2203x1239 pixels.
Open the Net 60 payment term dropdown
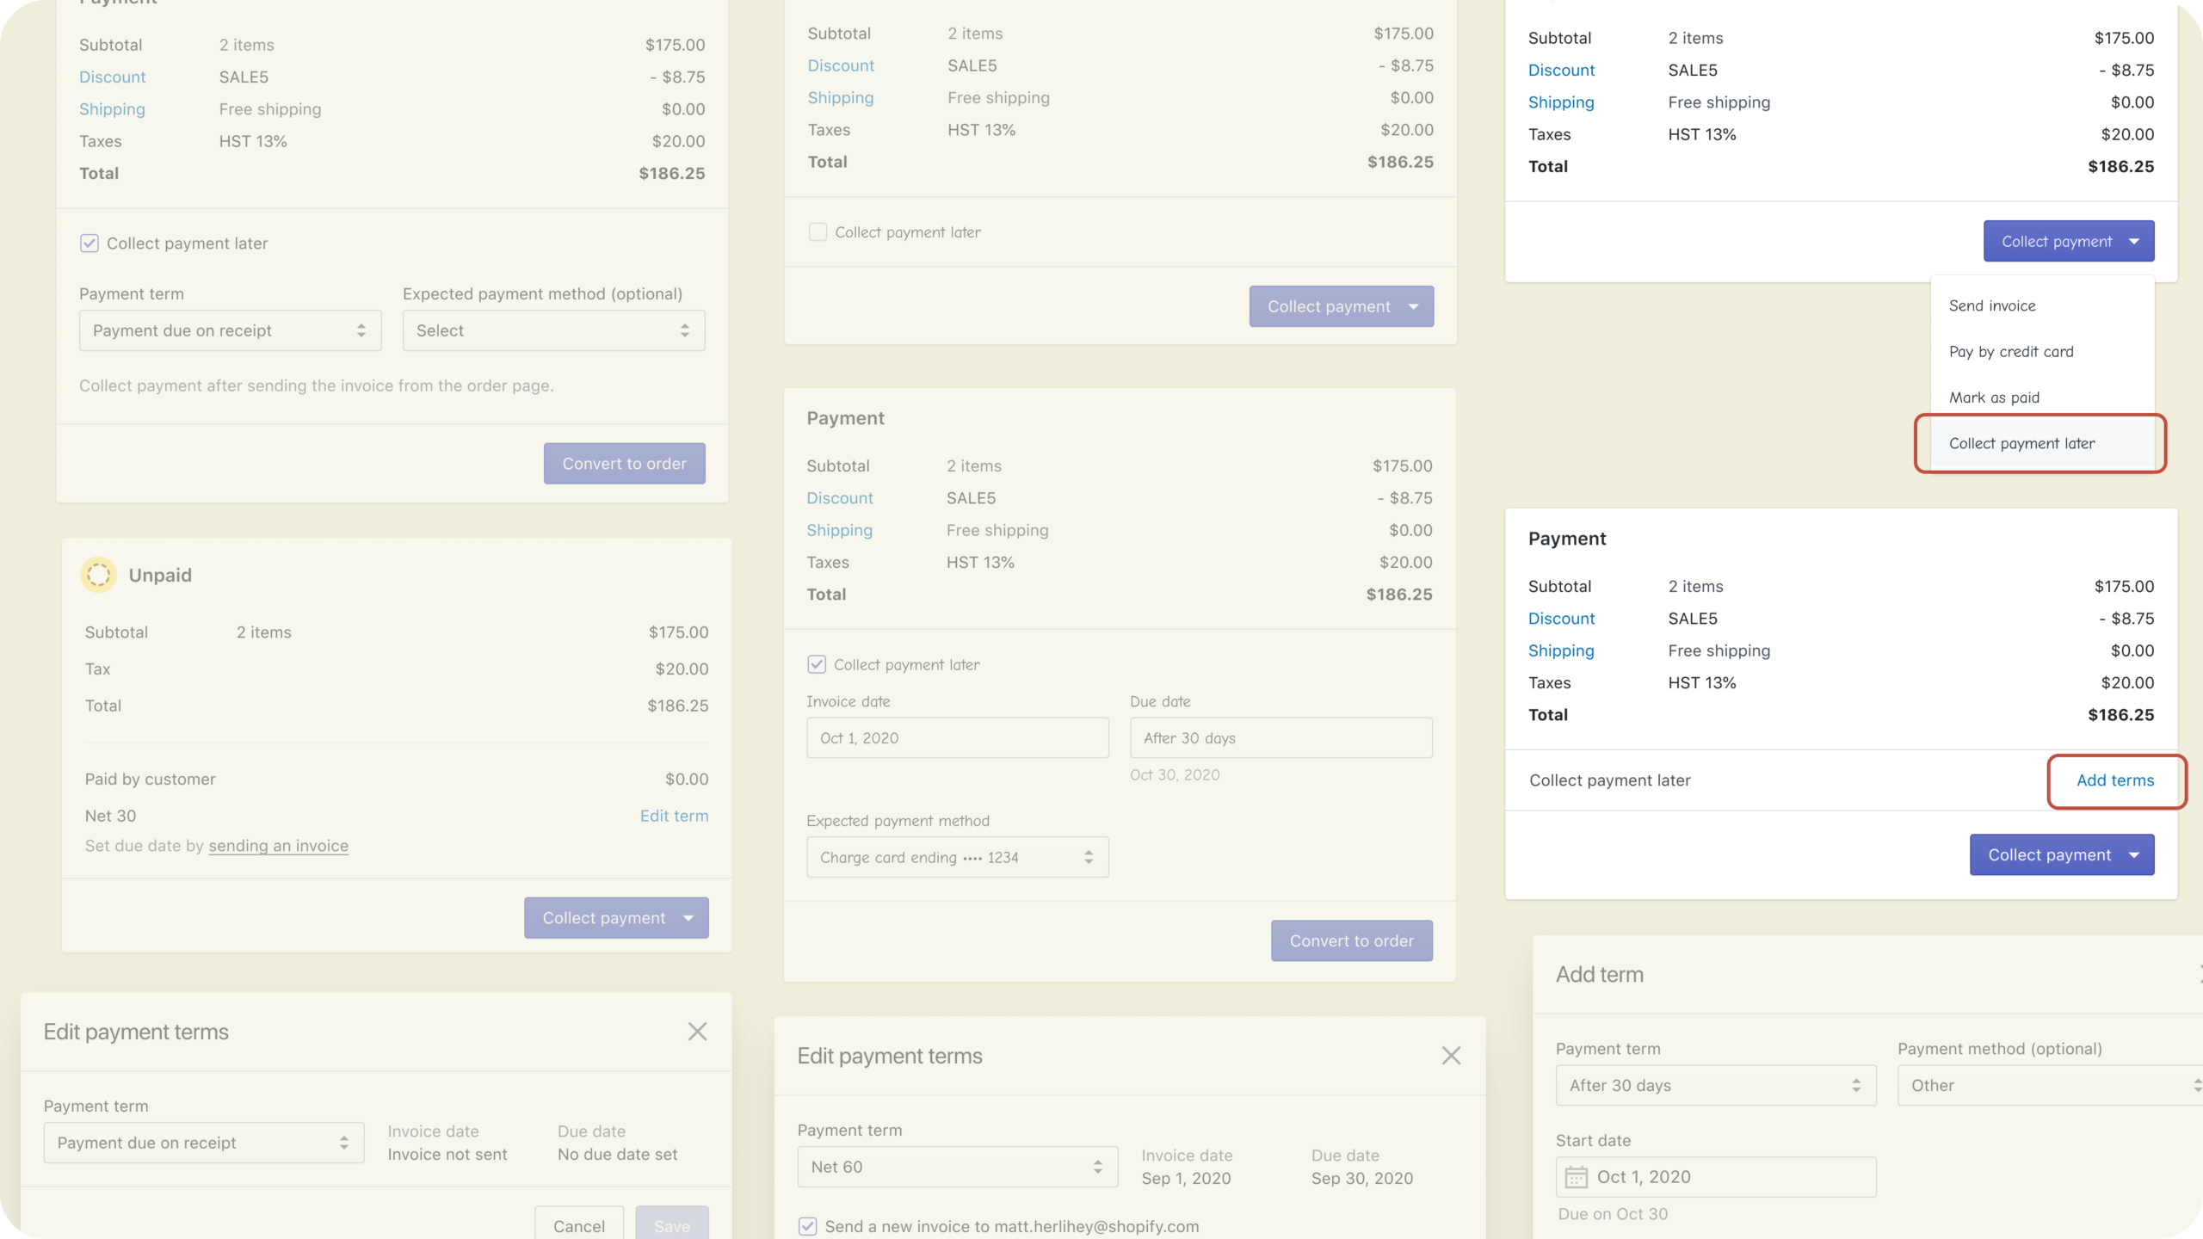(957, 1168)
